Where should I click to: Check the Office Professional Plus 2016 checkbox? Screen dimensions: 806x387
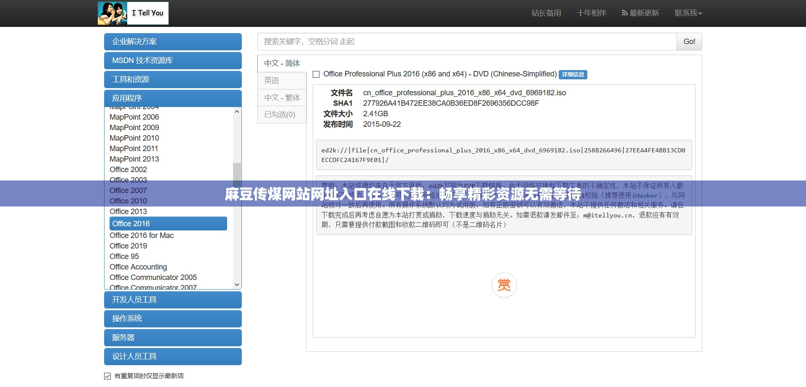click(317, 74)
